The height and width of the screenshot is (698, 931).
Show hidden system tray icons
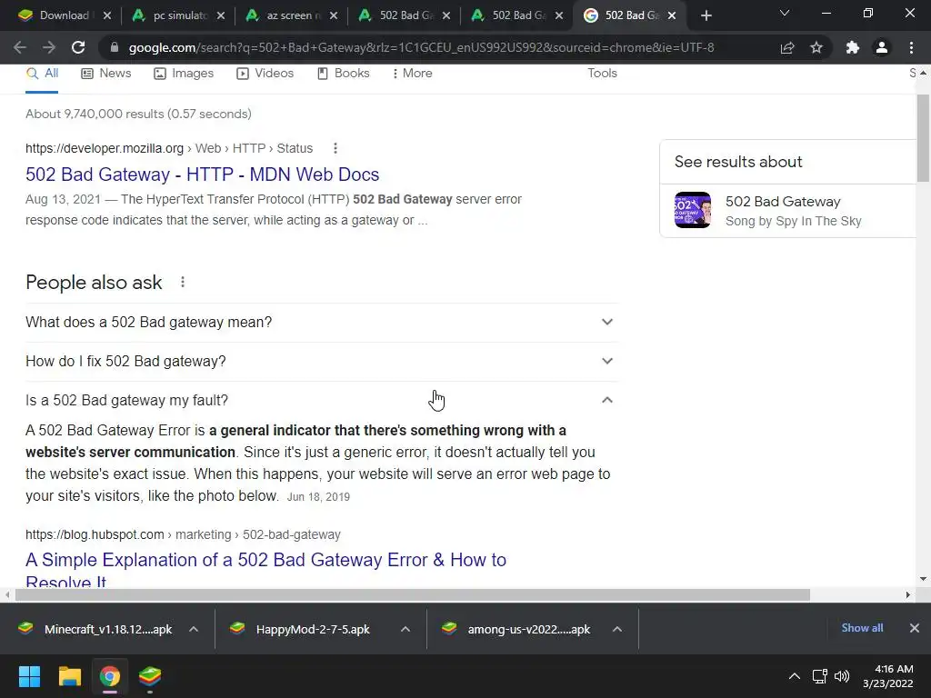pyautogui.click(x=794, y=676)
